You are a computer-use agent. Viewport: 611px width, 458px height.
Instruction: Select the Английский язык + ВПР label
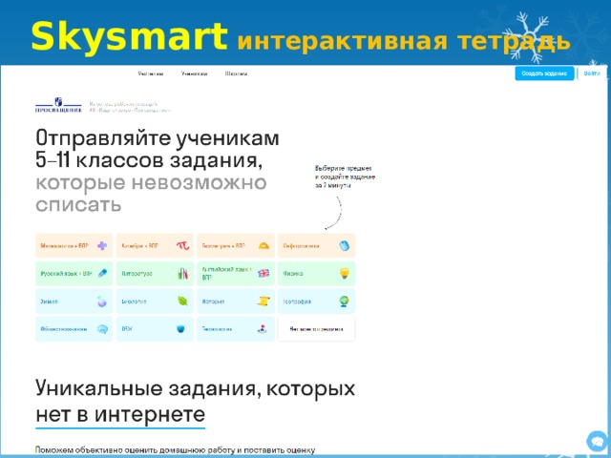click(x=227, y=273)
